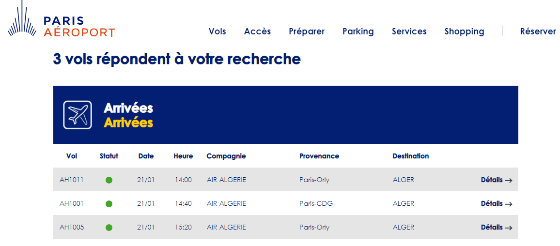Click green status dot for flight AH1001

(109, 204)
